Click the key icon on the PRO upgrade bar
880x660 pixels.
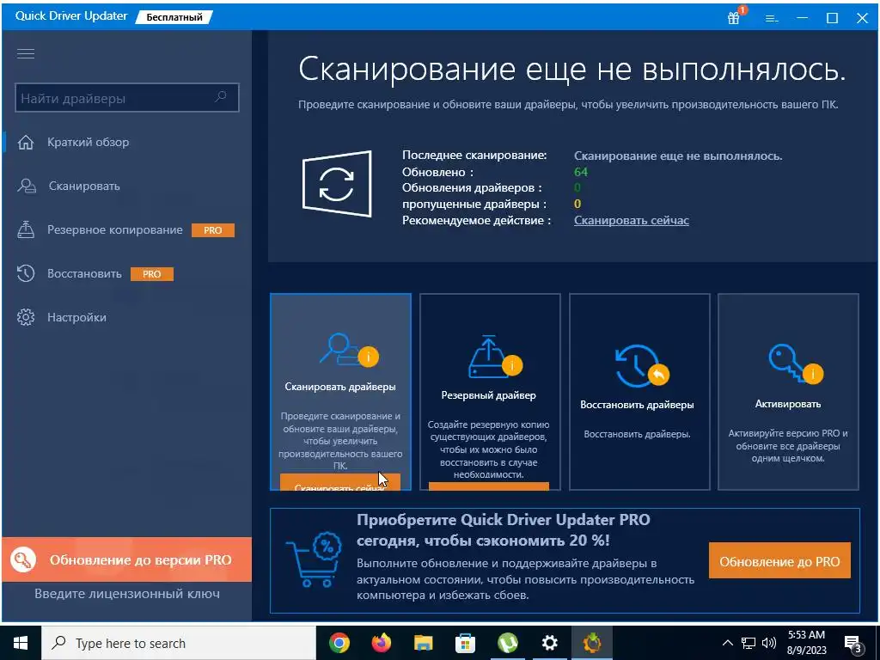pyautogui.click(x=23, y=559)
